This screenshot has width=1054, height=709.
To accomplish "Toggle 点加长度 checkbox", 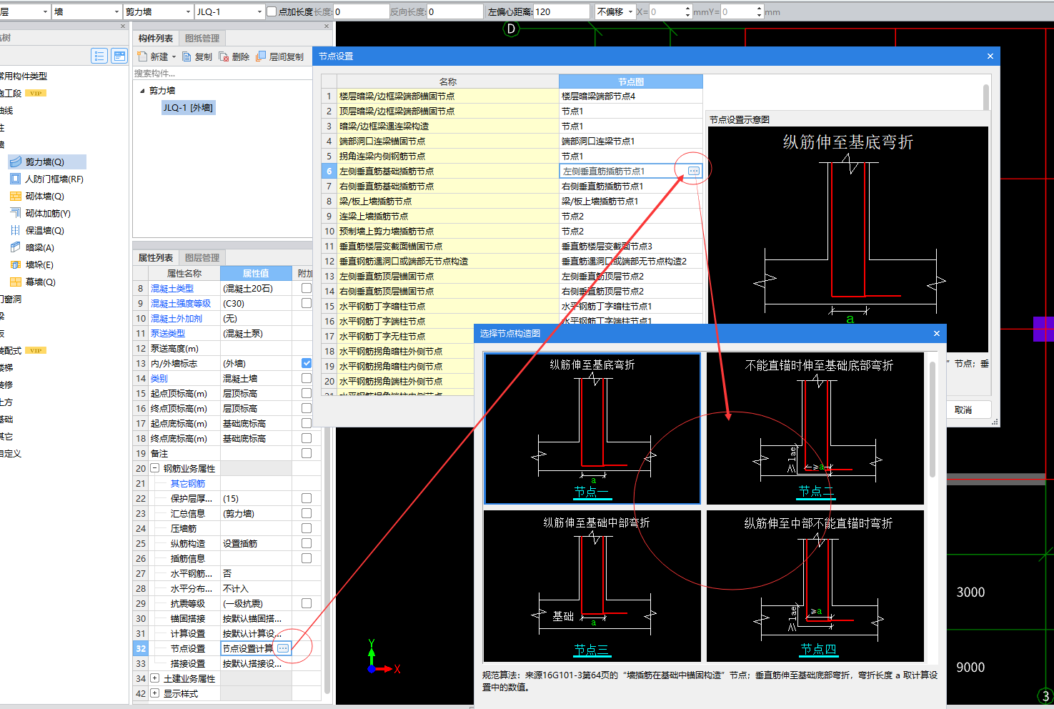I will pos(272,11).
